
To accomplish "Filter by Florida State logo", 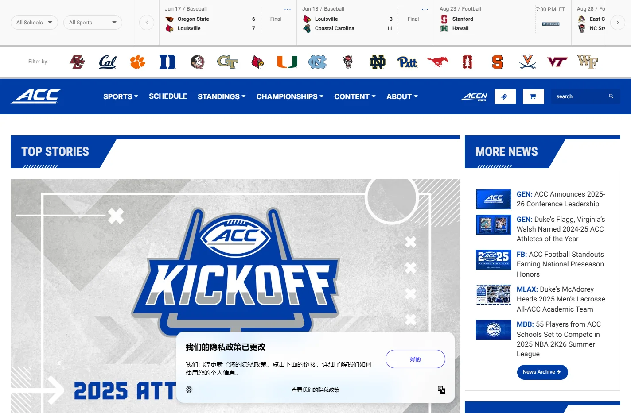I will (x=198, y=62).
